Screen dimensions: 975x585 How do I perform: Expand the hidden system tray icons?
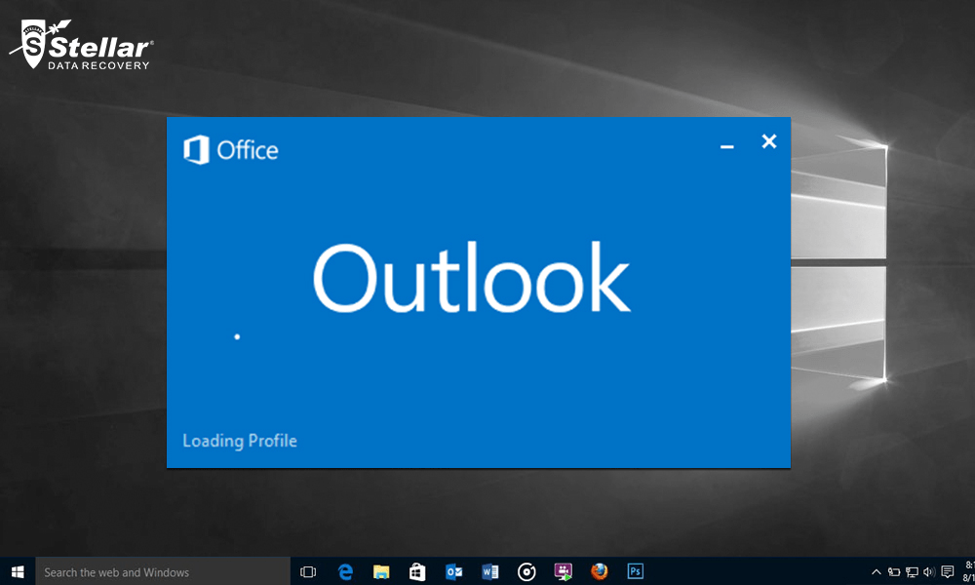877,571
